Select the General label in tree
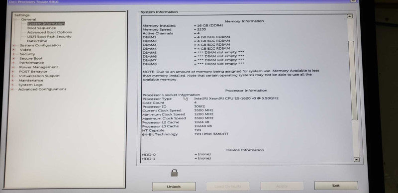The height and width of the screenshot is (193, 398). pos(28,19)
